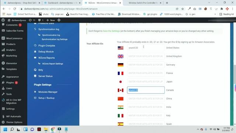
Task: Click the France affiliate ID field
Action: [146, 73]
